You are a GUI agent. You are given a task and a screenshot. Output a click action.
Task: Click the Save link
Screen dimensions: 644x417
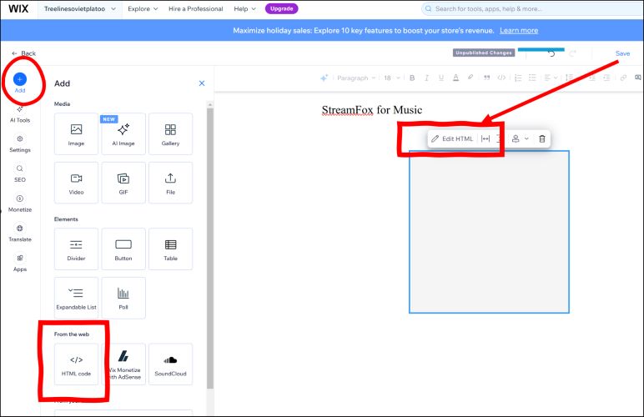(622, 53)
